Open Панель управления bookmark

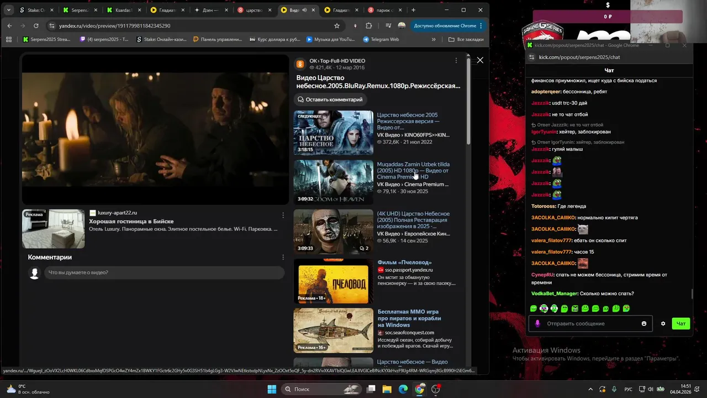(x=218, y=39)
